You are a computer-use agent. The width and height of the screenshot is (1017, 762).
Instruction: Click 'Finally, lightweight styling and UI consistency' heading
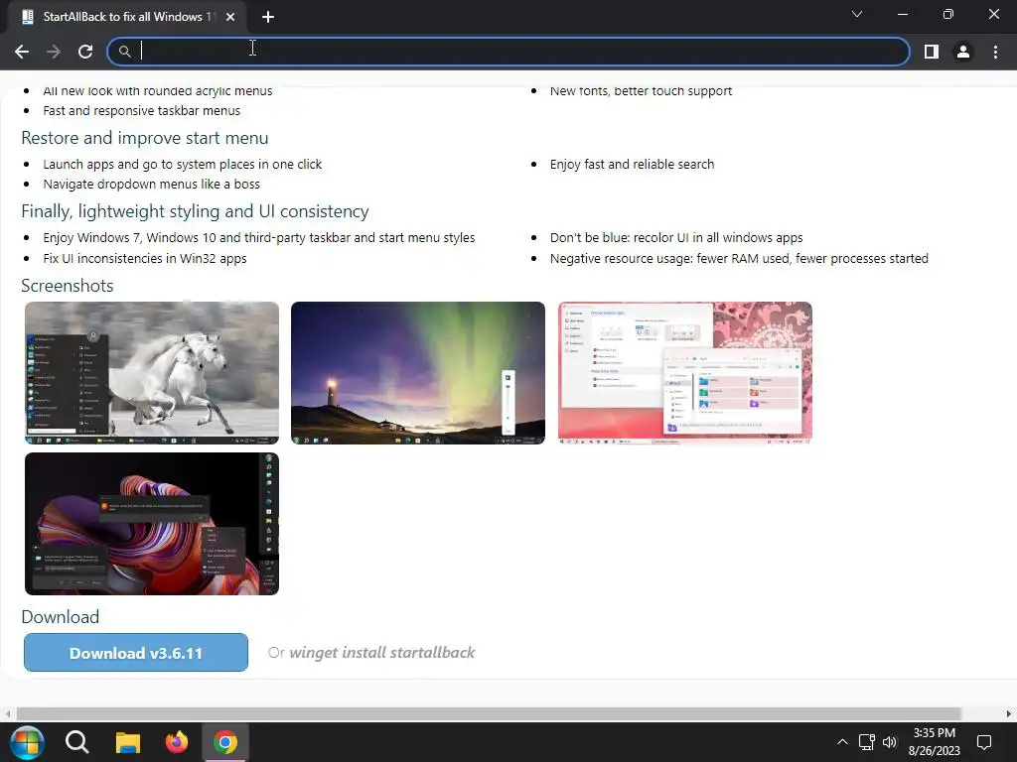[196, 211]
